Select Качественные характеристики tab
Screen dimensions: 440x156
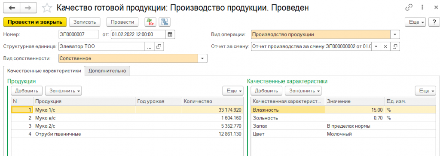click(x=44, y=71)
